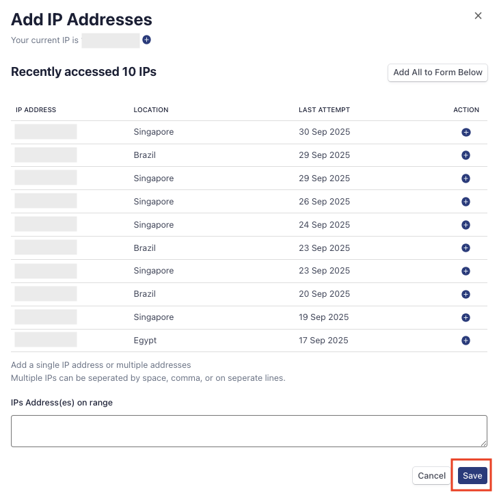499x493 pixels.
Task: Add the Singapore IP from 23 Sep 2025
Action: click(x=466, y=271)
